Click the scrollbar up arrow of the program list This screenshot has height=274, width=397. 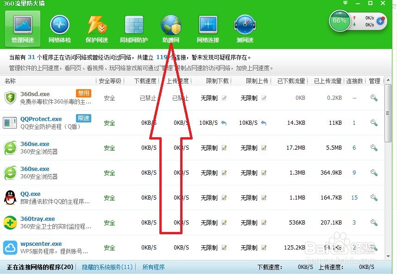(388, 80)
